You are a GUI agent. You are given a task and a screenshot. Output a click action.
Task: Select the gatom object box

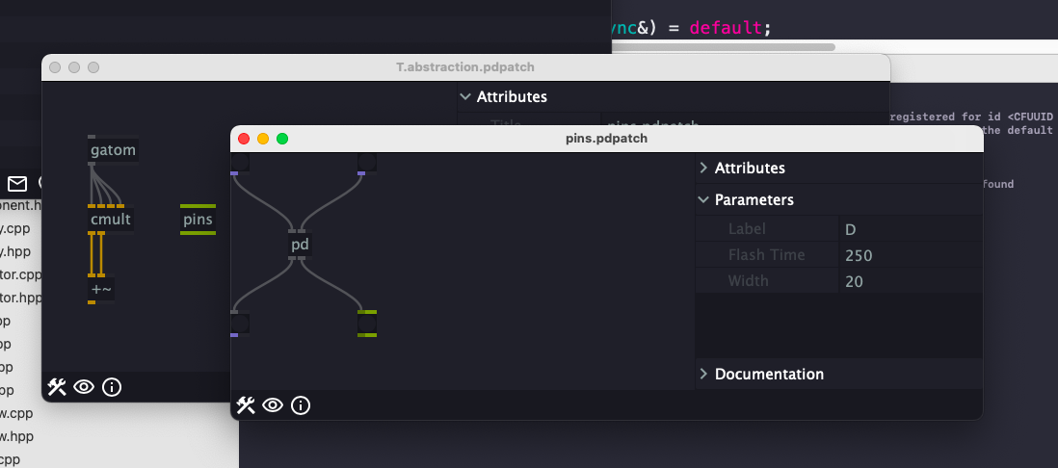[113, 149]
